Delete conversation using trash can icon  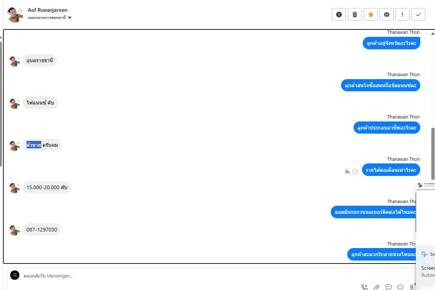pyautogui.click(x=355, y=15)
